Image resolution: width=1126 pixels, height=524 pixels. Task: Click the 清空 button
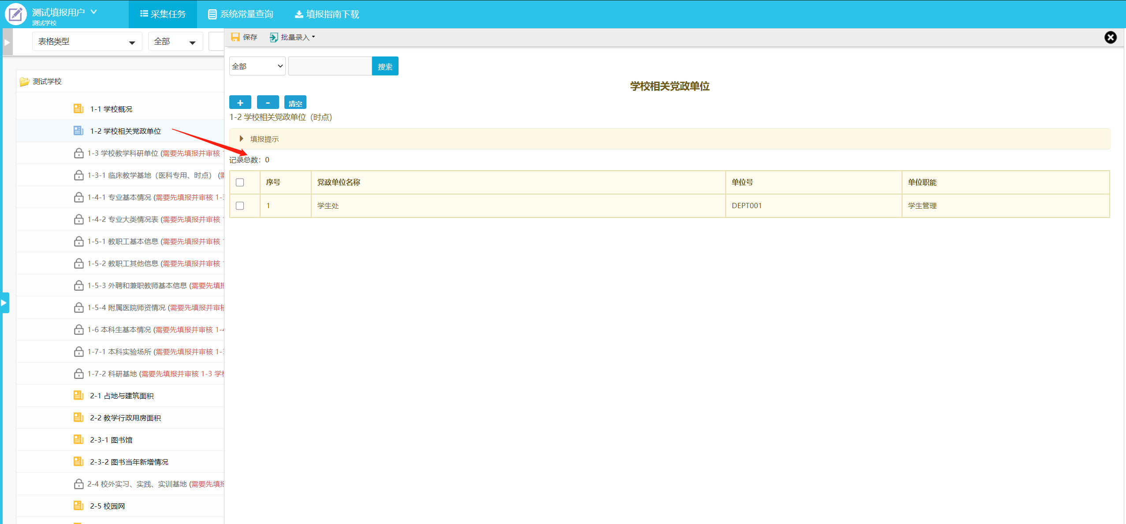click(x=295, y=102)
